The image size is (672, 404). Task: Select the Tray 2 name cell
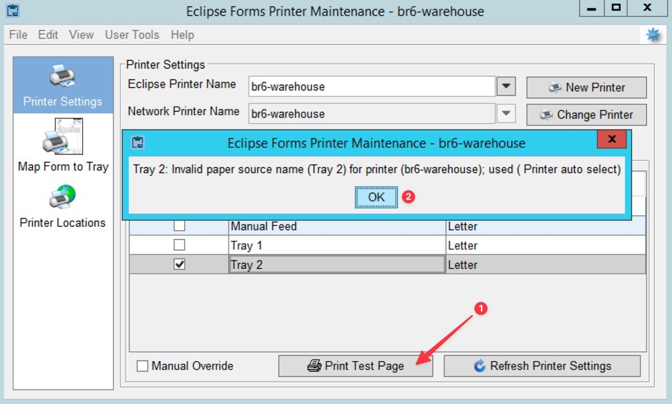point(337,265)
